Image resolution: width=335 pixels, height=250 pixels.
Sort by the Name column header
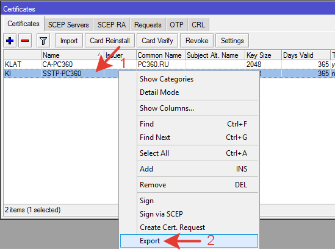72,55
